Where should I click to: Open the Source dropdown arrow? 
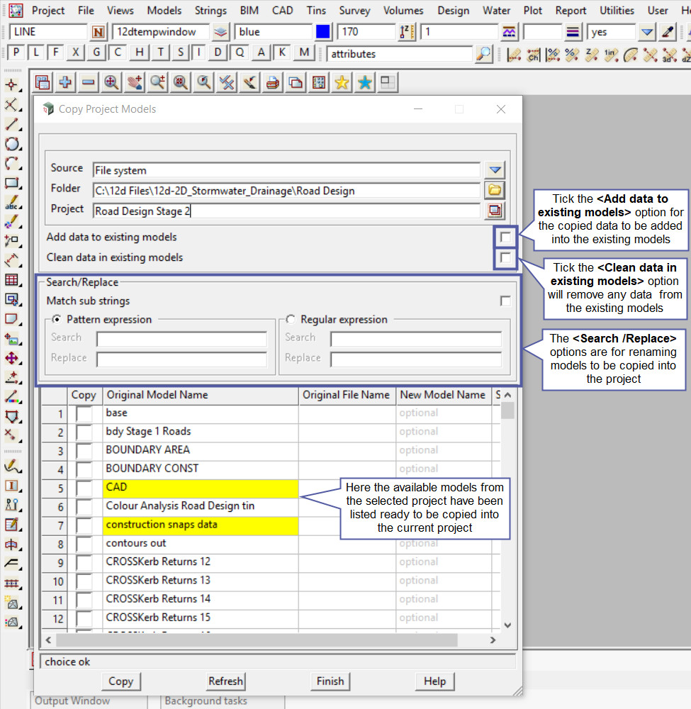click(x=495, y=170)
